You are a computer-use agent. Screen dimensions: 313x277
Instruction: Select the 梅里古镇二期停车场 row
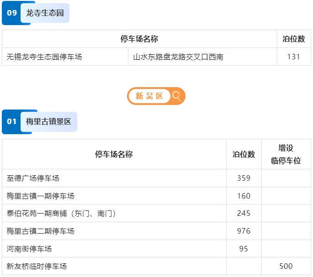point(156,231)
